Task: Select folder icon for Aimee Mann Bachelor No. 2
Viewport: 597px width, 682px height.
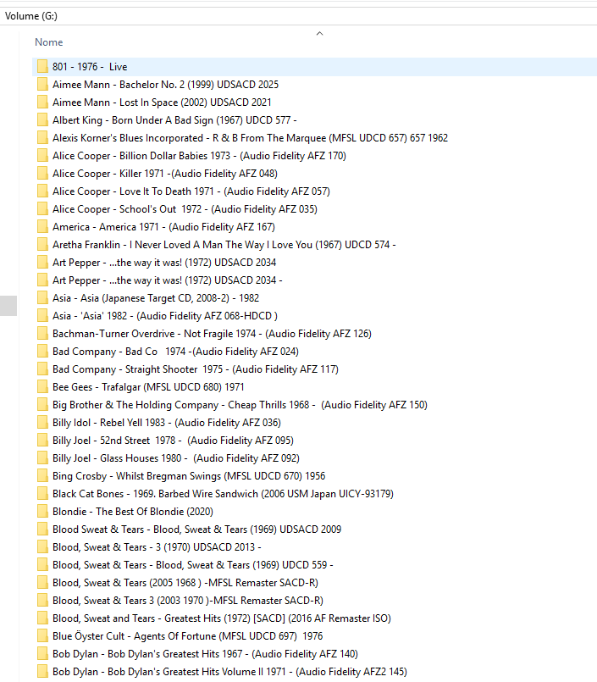Action: 42,85
